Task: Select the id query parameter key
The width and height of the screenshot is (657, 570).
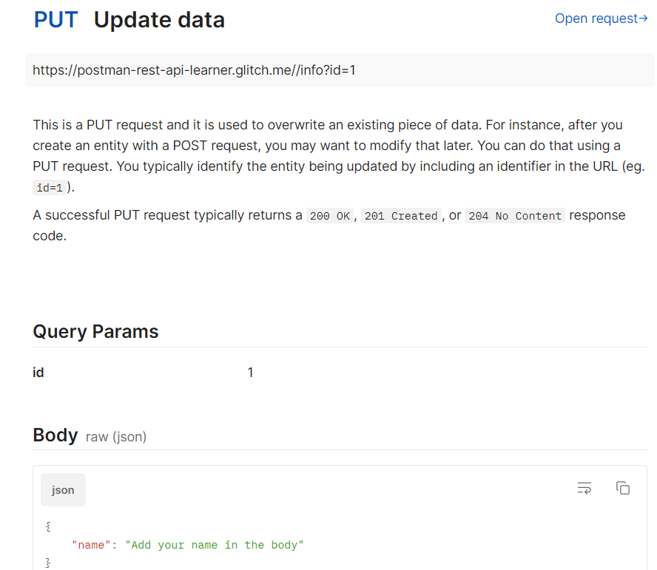Action: click(x=38, y=373)
